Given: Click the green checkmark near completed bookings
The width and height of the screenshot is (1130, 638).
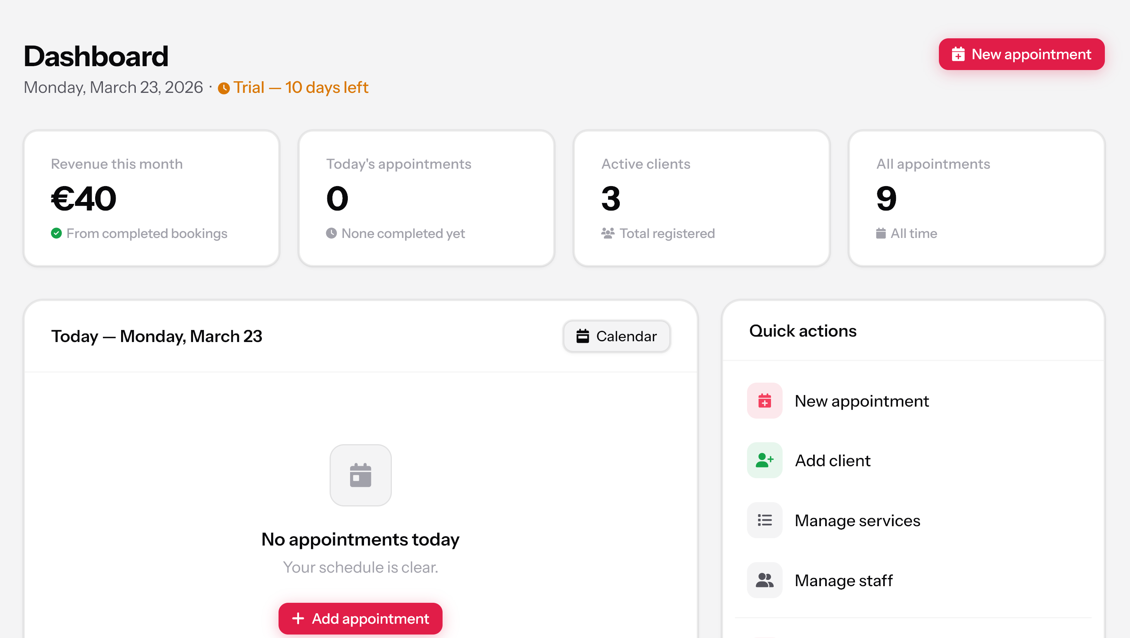Looking at the screenshot, I should point(56,233).
